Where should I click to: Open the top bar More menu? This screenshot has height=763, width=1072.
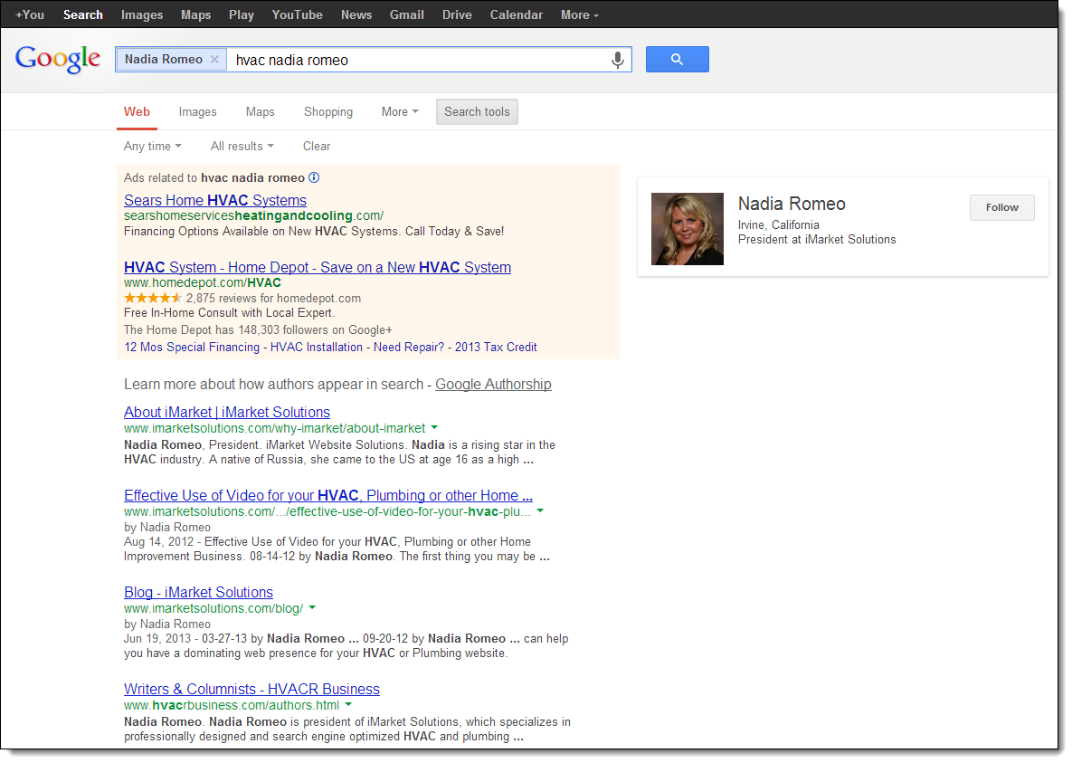point(580,15)
